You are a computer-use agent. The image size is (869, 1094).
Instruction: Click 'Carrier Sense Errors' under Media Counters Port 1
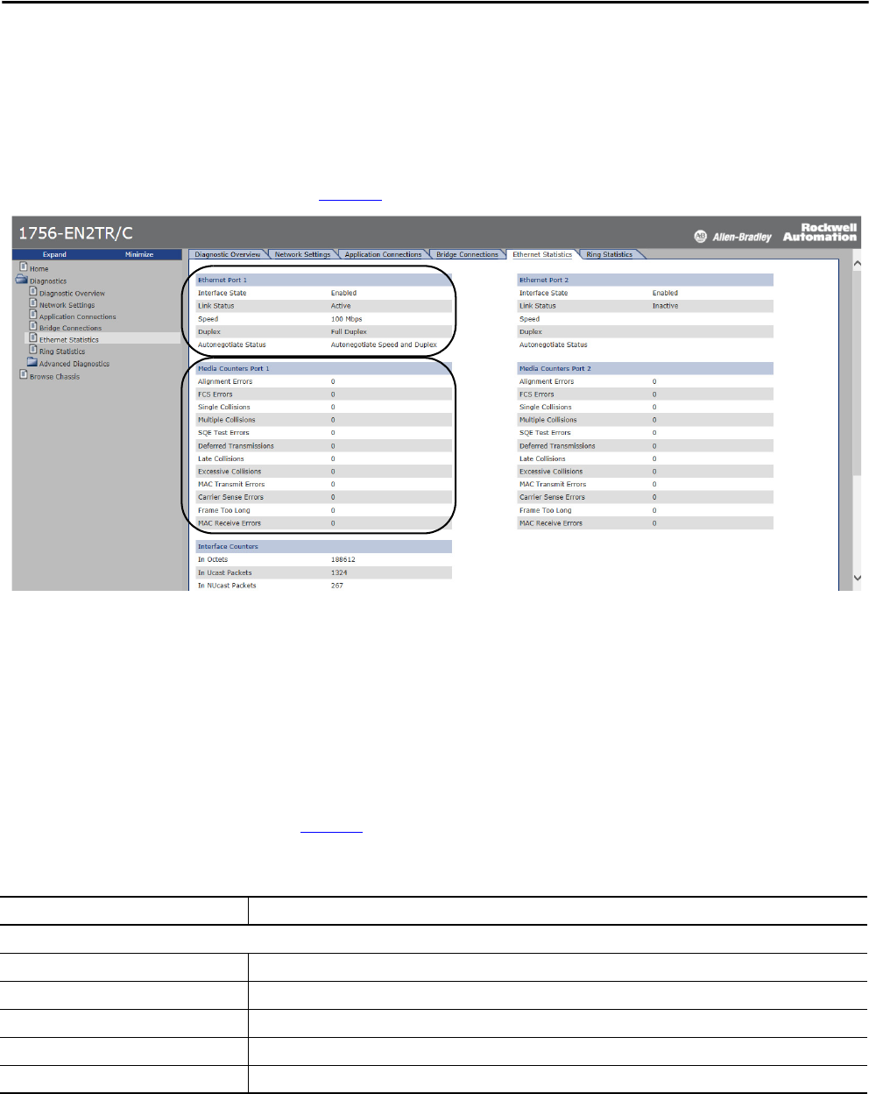coord(230,497)
